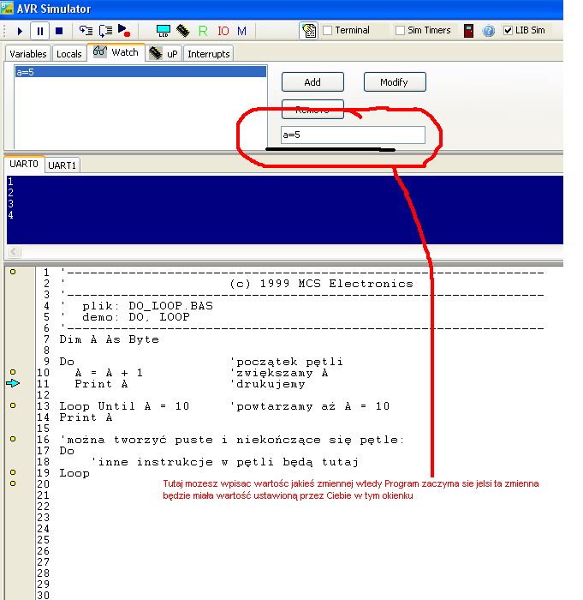Start simulation with the Run play icon
Image resolution: width=583 pixels, height=600 pixels.
pos(20,31)
